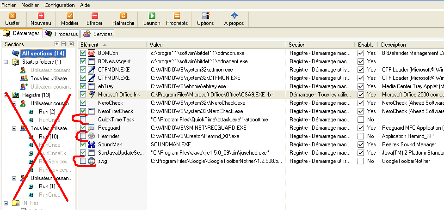Click the swg Google icon
The width and height of the screenshot is (444, 210).
pos(91,161)
